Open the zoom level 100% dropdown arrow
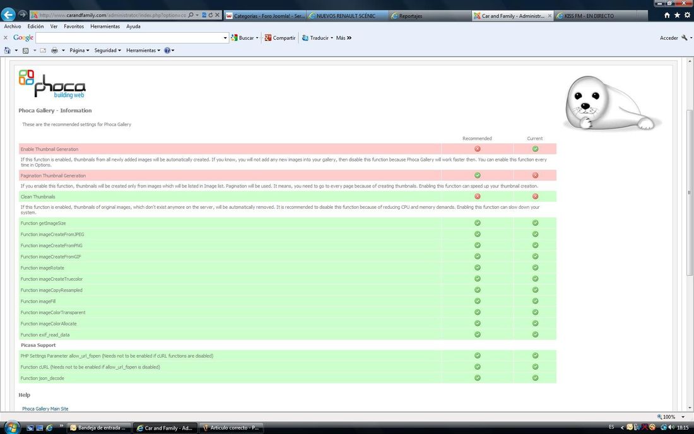Viewport: 694px width, 434px height. (683, 417)
